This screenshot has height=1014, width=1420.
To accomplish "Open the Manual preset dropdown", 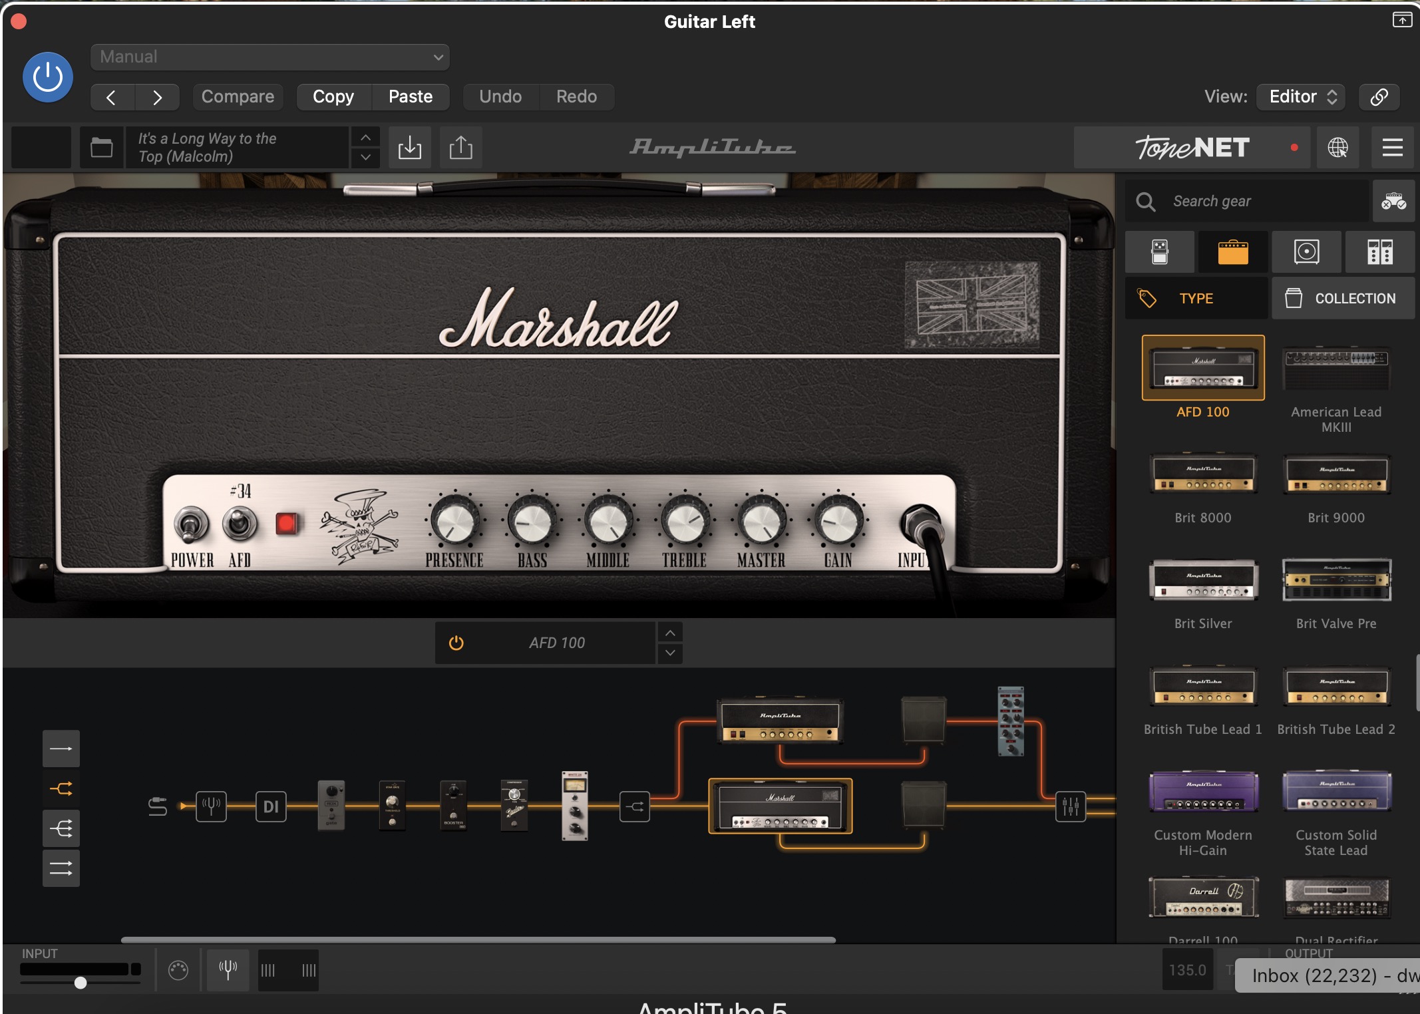I will 269,57.
